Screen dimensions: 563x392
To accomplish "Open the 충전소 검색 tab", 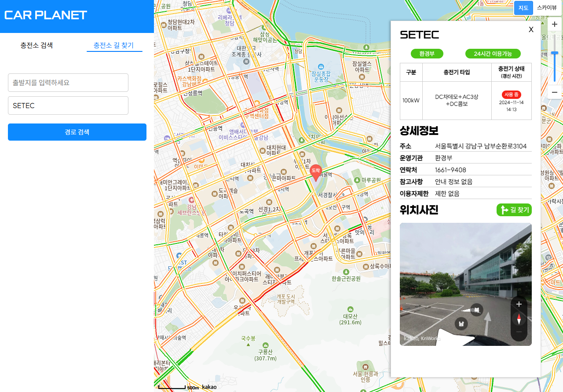I will [37, 45].
